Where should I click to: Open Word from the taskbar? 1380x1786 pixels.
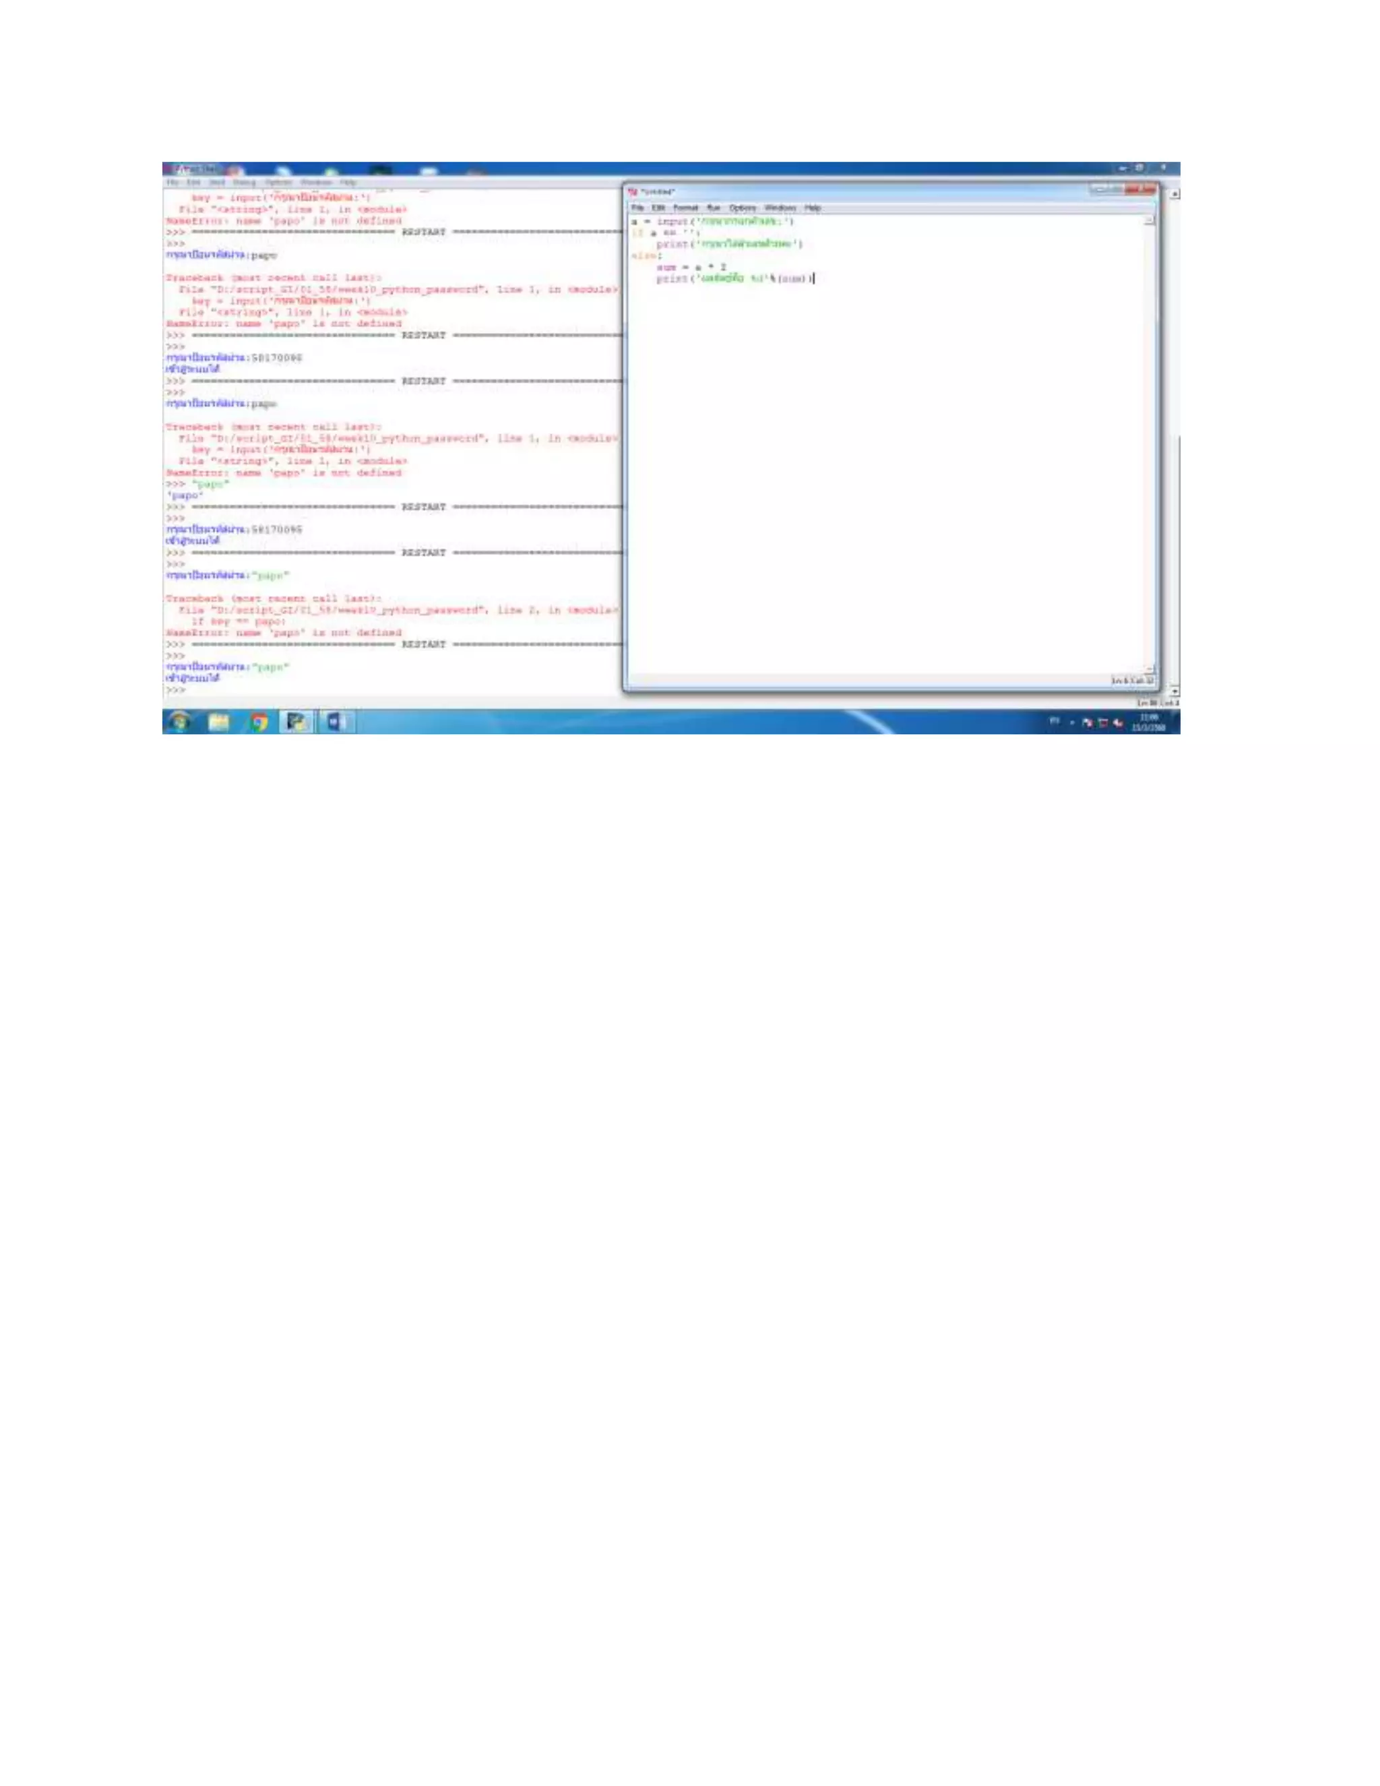click(334, 722)
